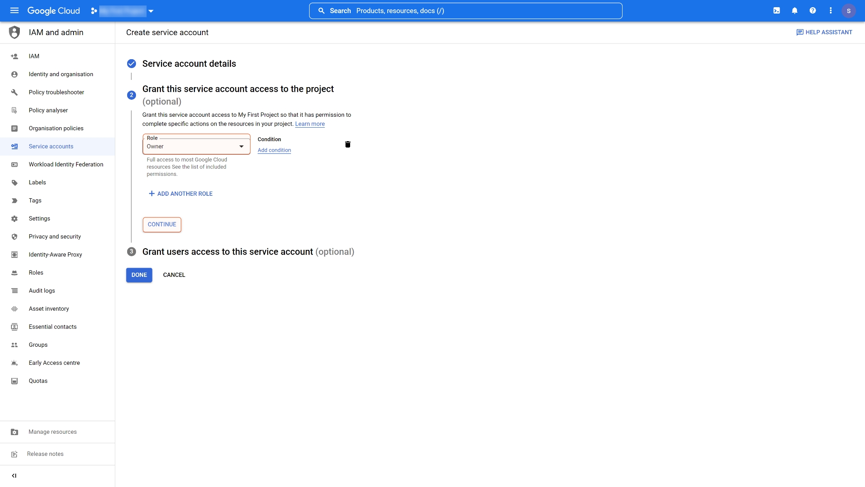
Task: Collapse the left sidebar with the arrow
Action: point(14,475)
